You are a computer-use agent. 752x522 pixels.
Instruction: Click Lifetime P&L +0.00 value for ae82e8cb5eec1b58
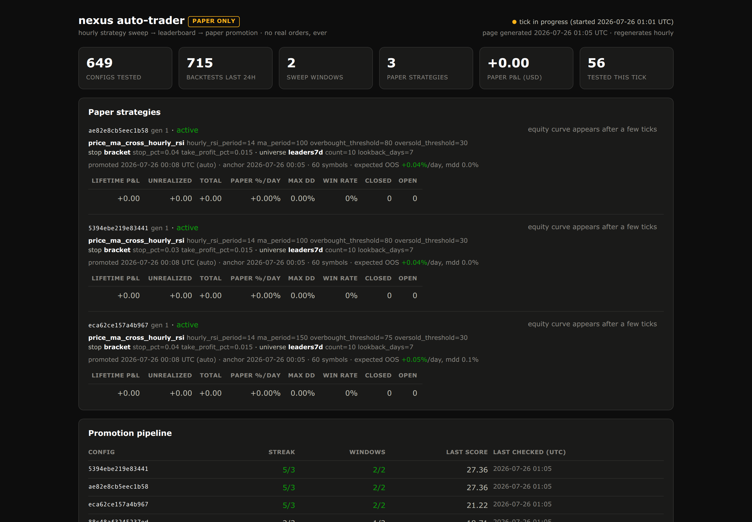(x=128, y=199)
